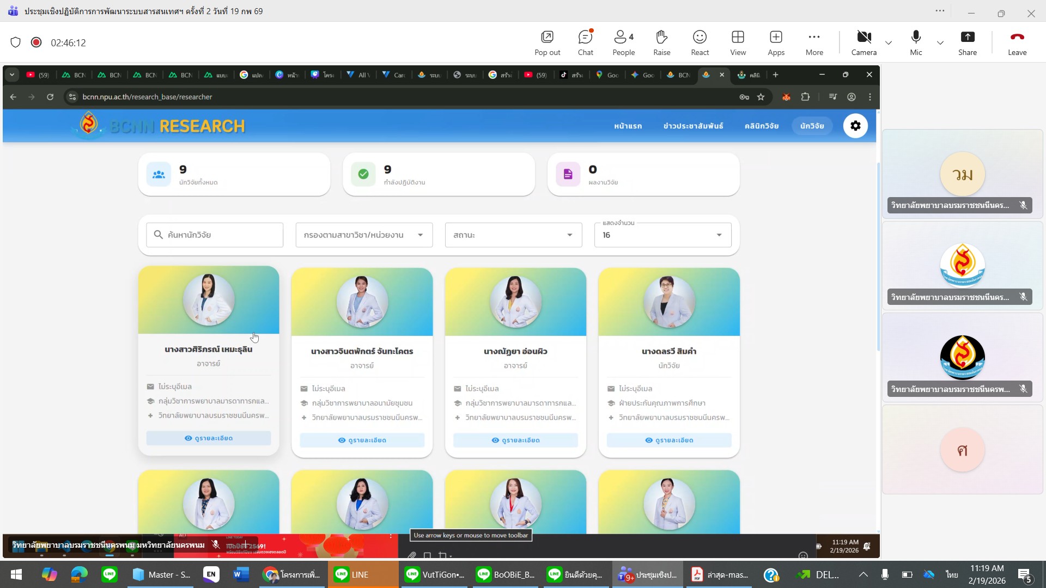Expand Mic options dropdown arrow
1046x588 pixels.
pyautogui.click(x=940, y=42)
